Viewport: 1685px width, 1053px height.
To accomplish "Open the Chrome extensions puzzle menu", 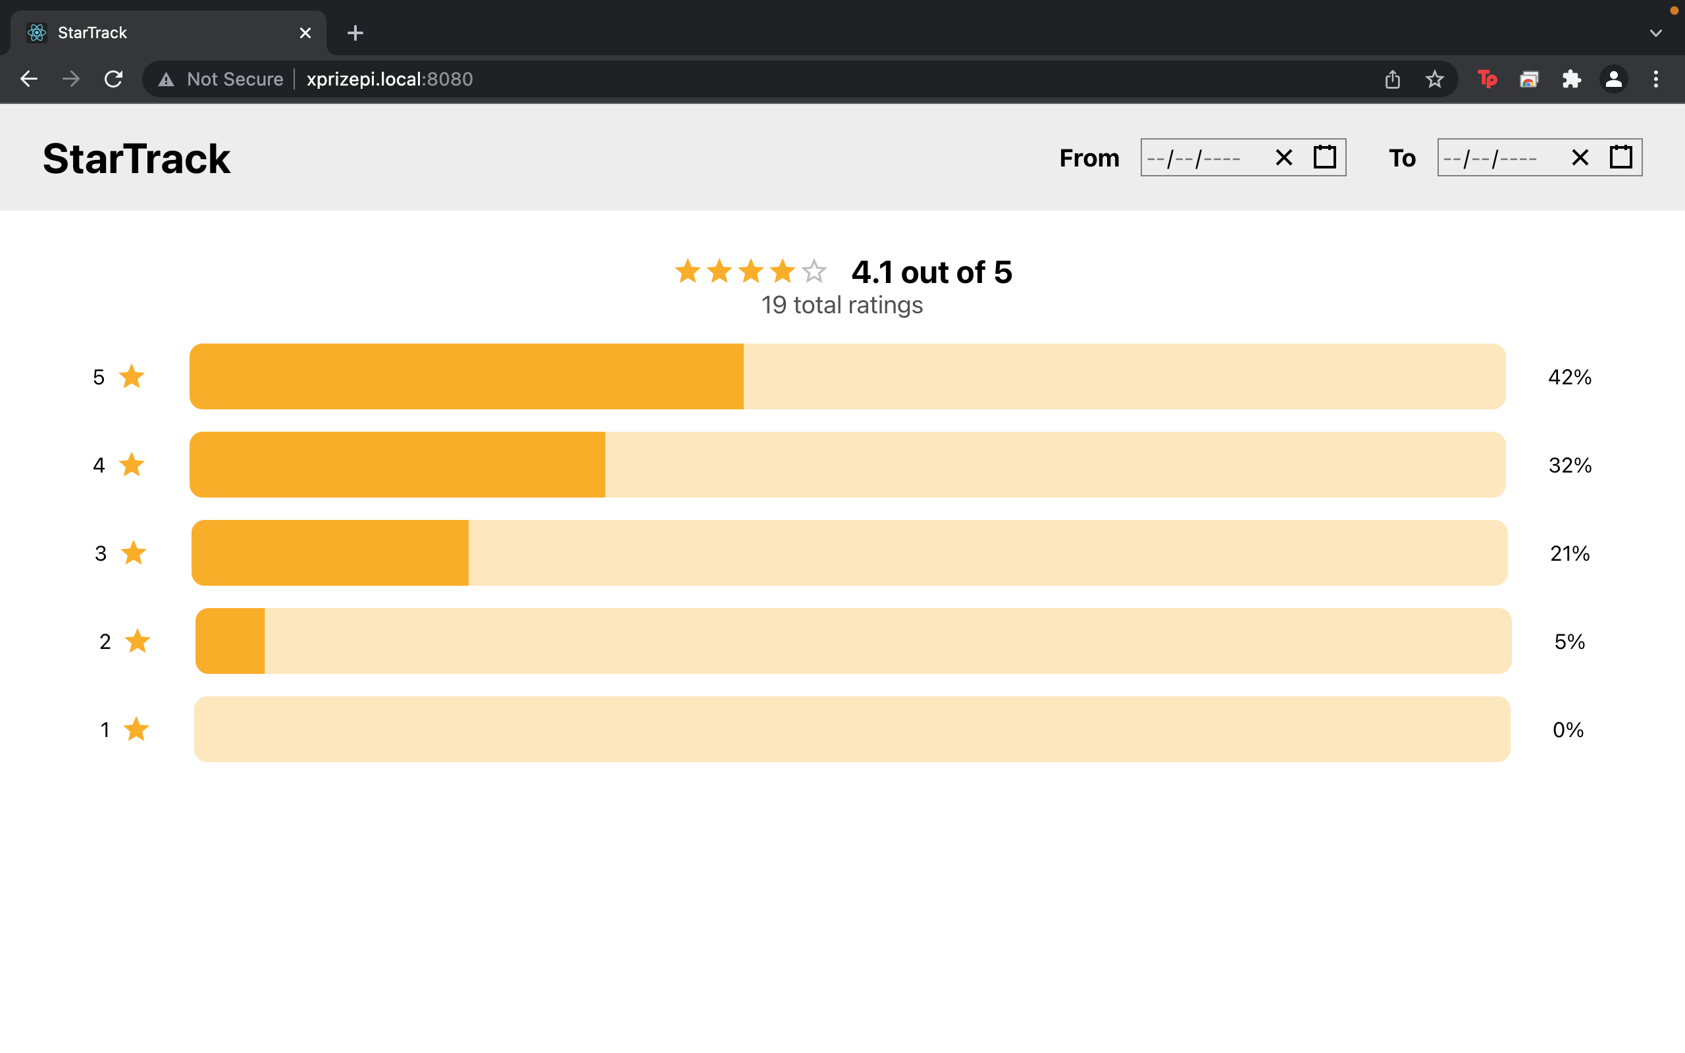I will (x=1572, y=80).
